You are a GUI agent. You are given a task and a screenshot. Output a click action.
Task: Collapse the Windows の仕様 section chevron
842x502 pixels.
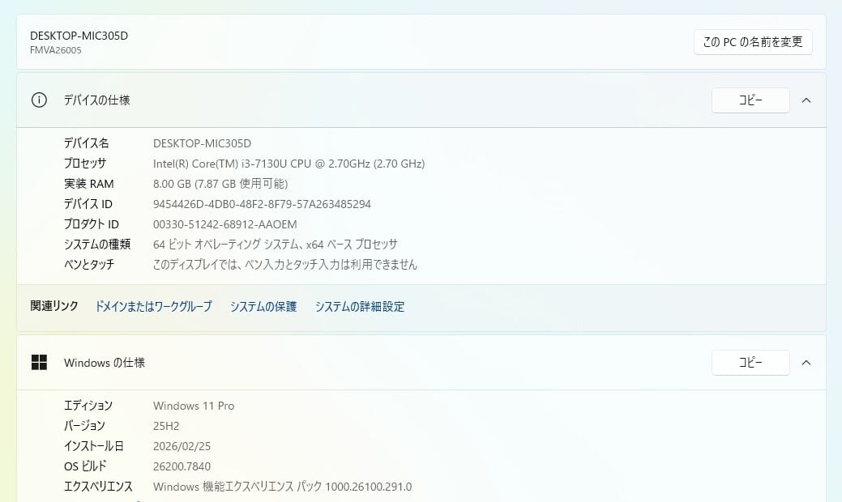[x=806, y=363]
